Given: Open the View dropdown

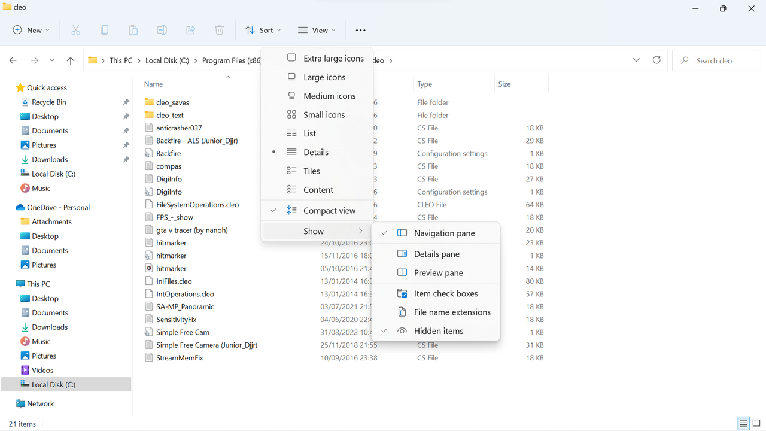Looking at the screenshot, I should coord(317,30).
